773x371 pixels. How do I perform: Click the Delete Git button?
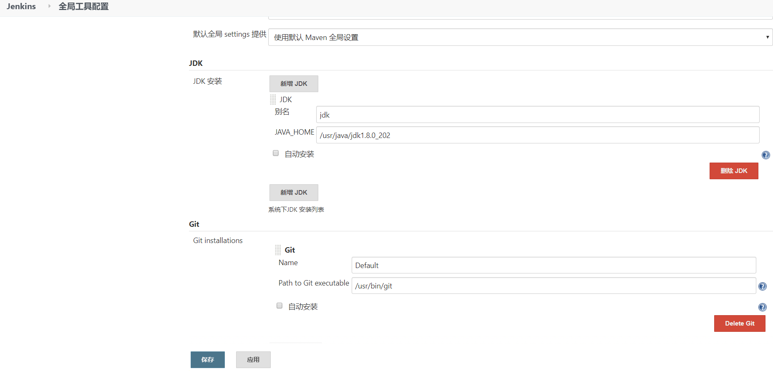740,323
